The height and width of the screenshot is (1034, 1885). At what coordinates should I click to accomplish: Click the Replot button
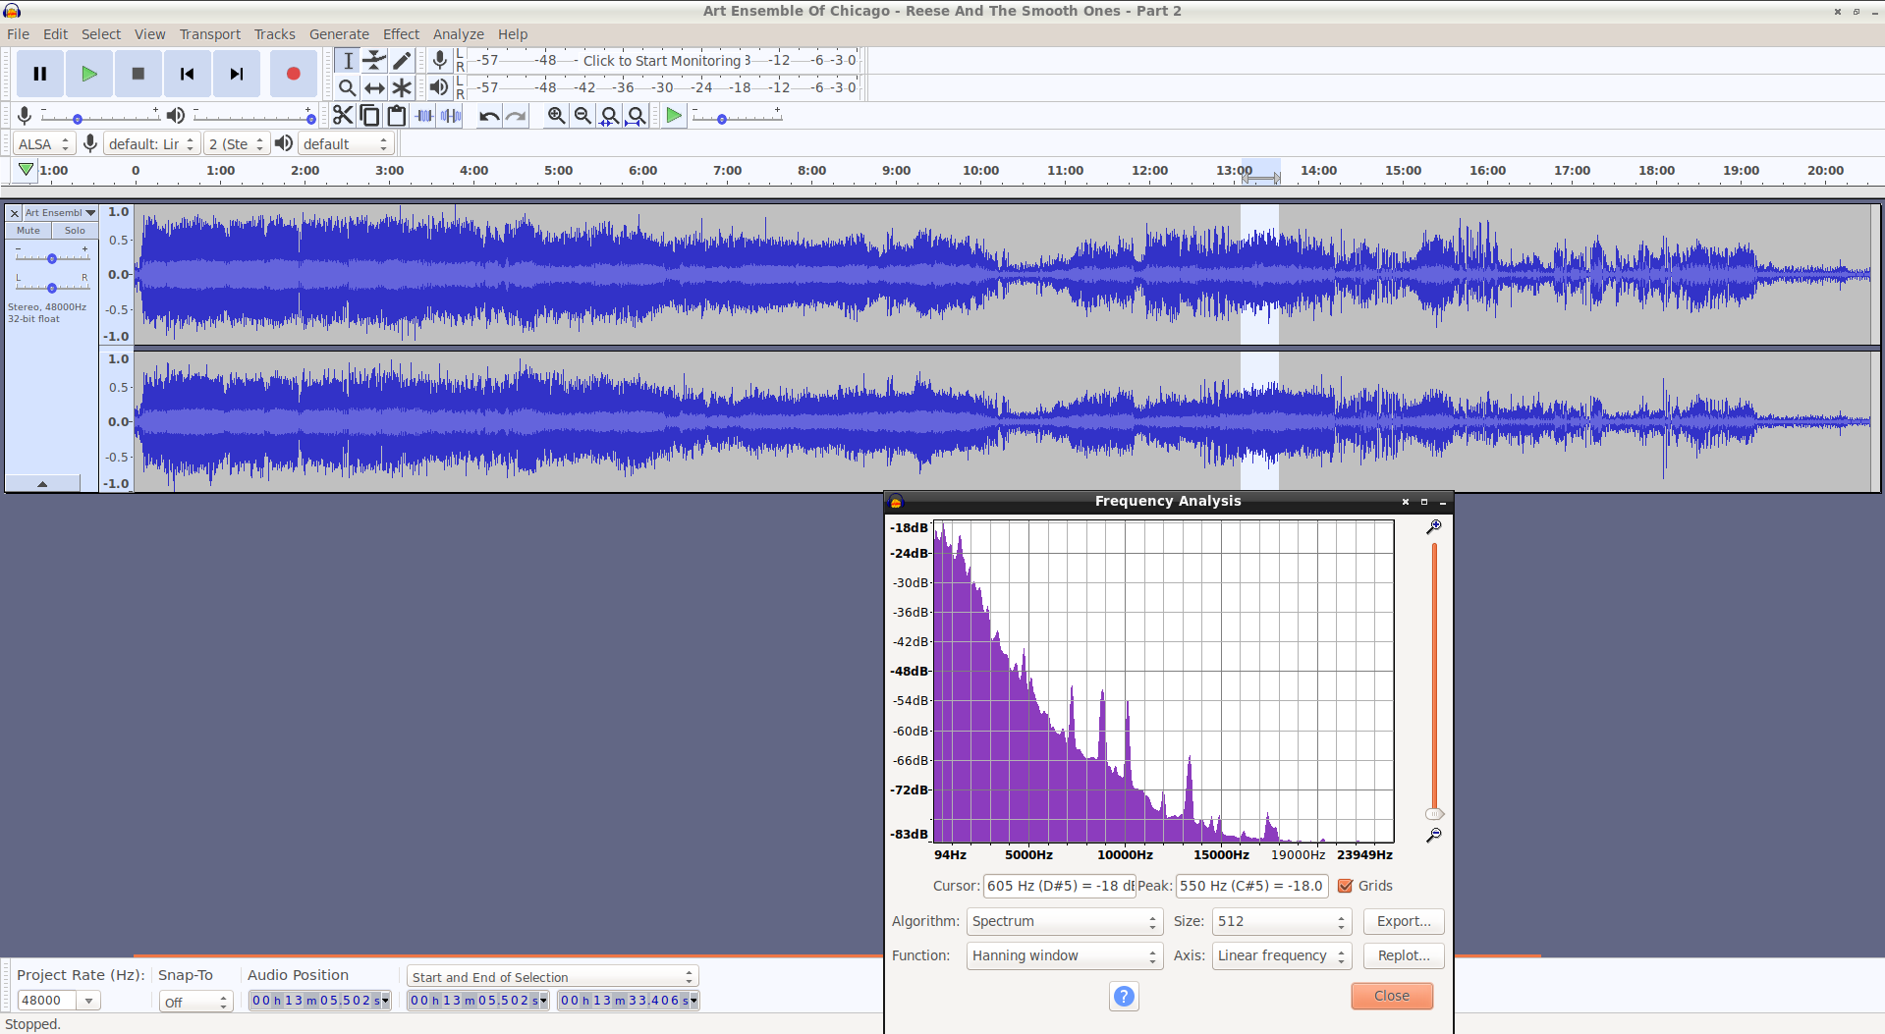1404,955
